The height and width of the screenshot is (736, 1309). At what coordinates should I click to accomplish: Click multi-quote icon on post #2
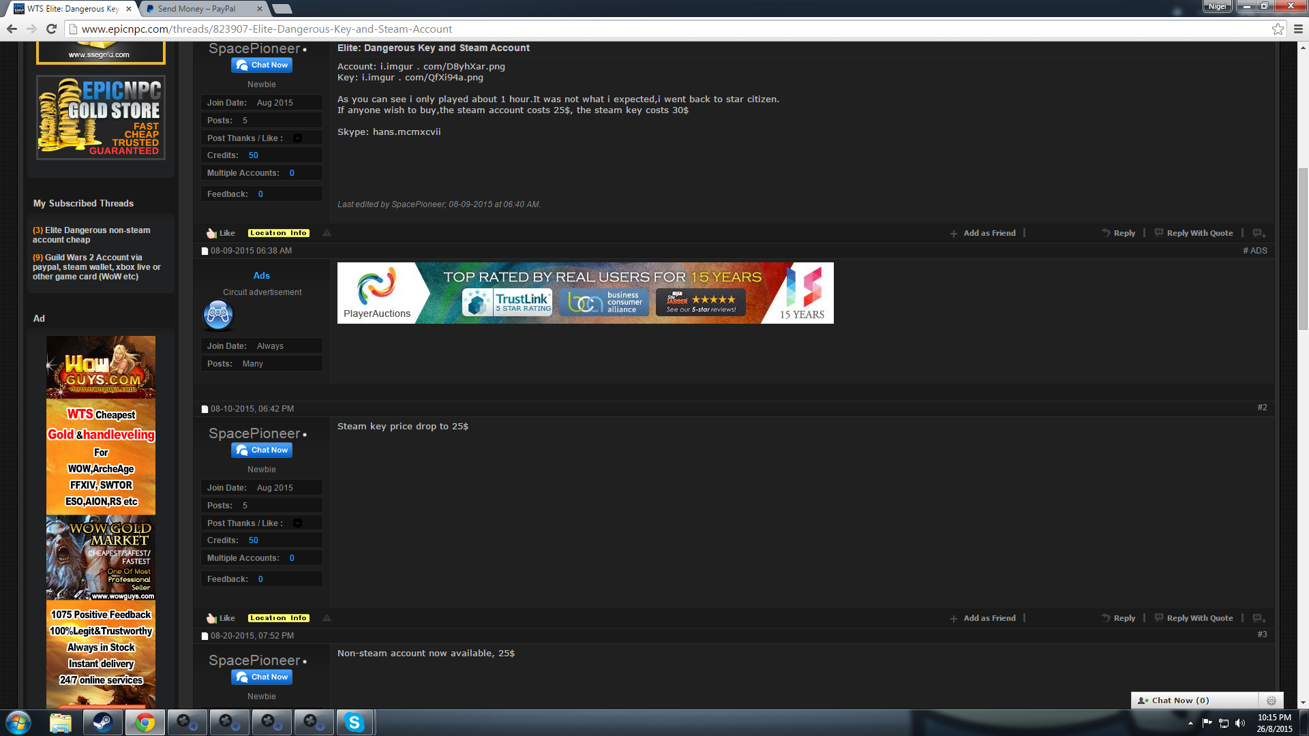click(1259, 618)
